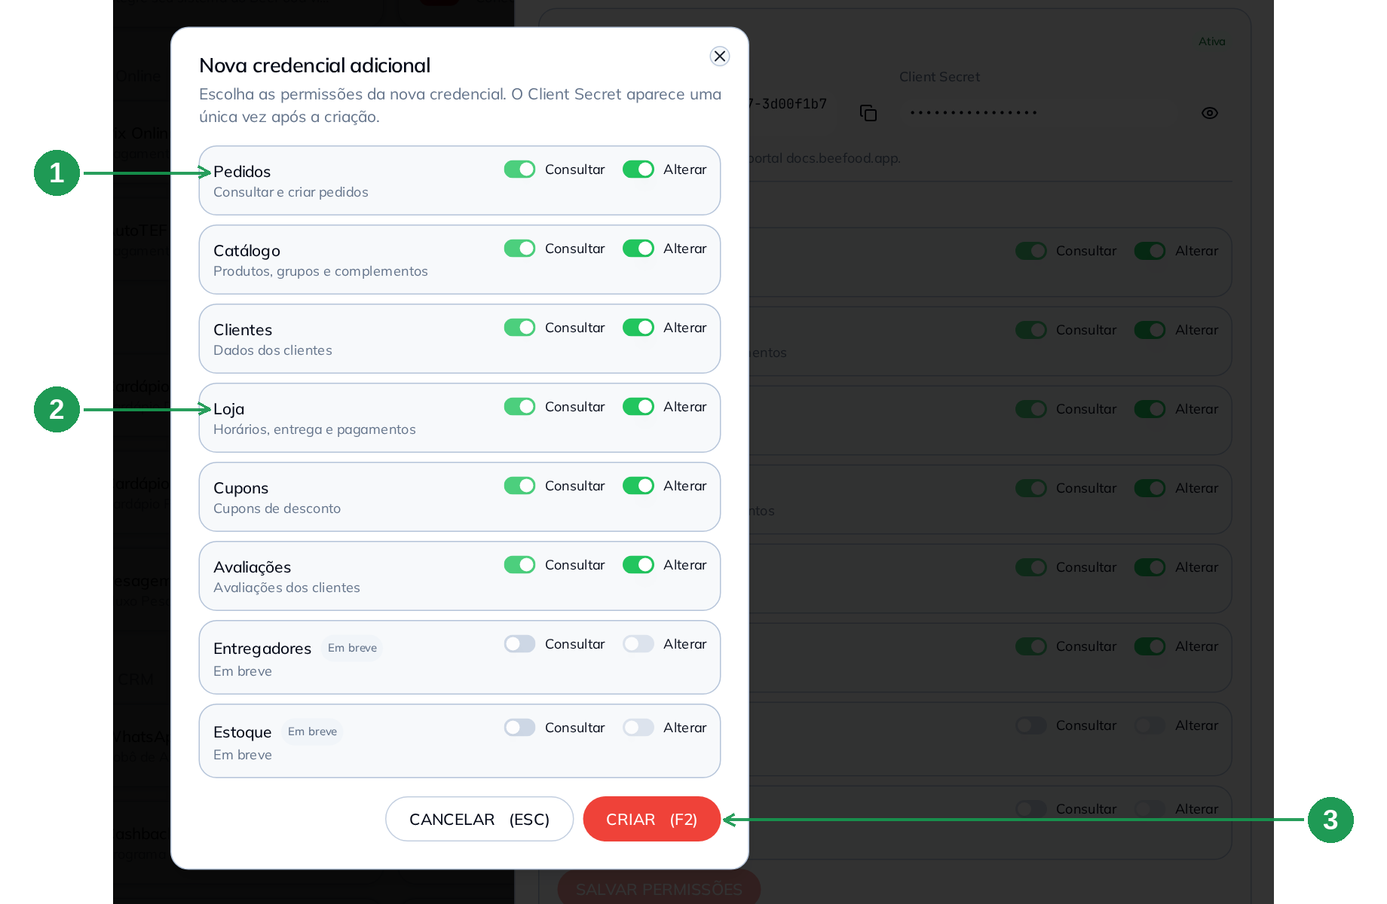Toggle Consultar for Avaliações
1387x904 pixels.
point(520,565)
